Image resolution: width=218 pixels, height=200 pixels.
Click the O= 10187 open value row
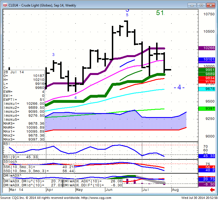[24, 76]
